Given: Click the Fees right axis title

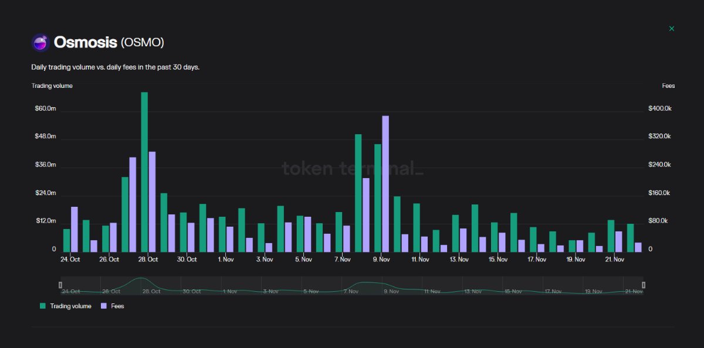Looking at the screenshot, I should click(669, 86).
